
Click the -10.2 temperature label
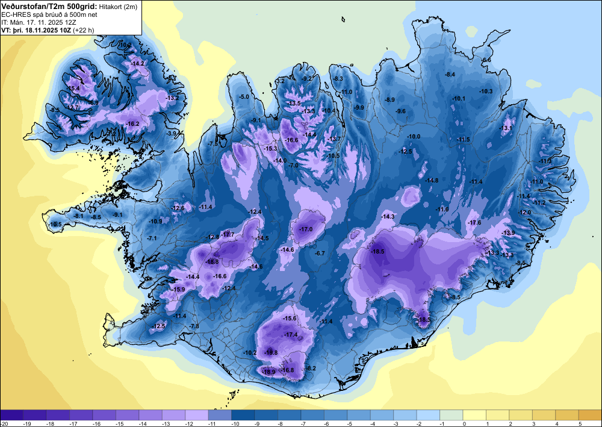250,352
